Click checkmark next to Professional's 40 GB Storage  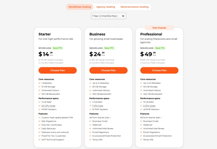[141, 87]
